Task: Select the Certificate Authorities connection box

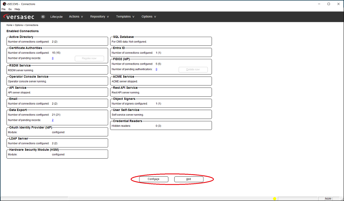Action: click(x=57, y=55)
